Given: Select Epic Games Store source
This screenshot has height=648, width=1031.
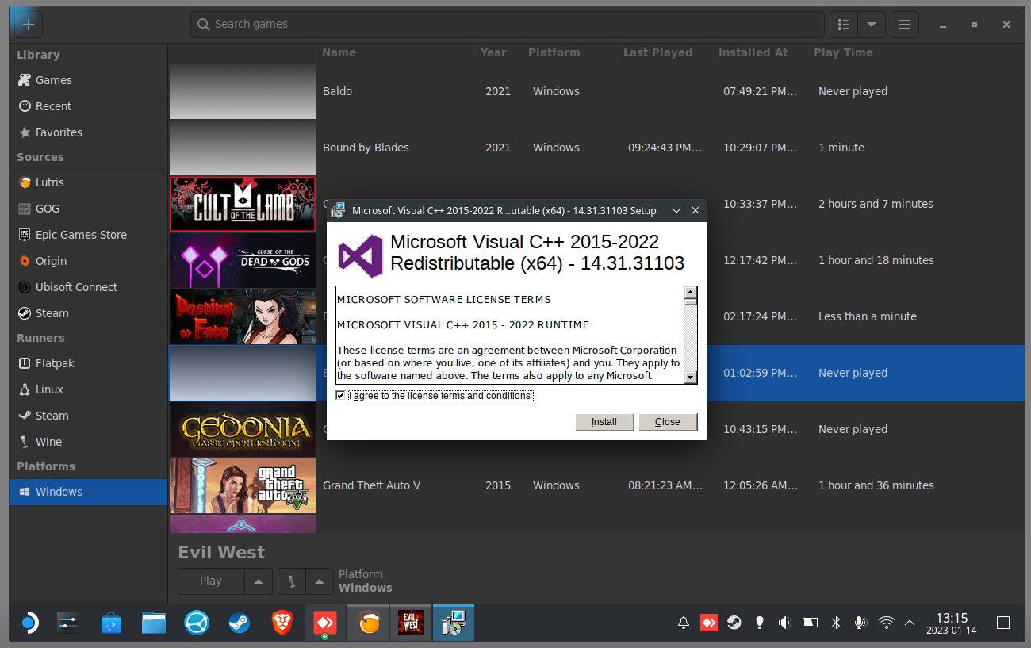Looking at the screenshot, I should [88, 235].
